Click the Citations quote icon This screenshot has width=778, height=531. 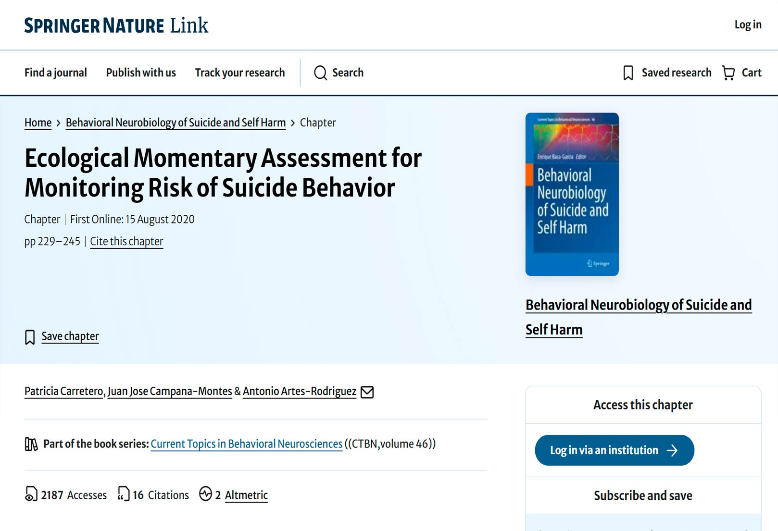(124, 494)
